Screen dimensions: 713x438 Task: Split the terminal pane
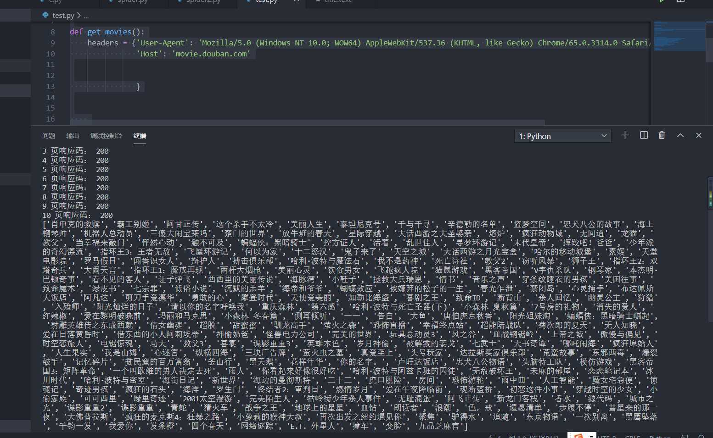click(x=644, y=135)
